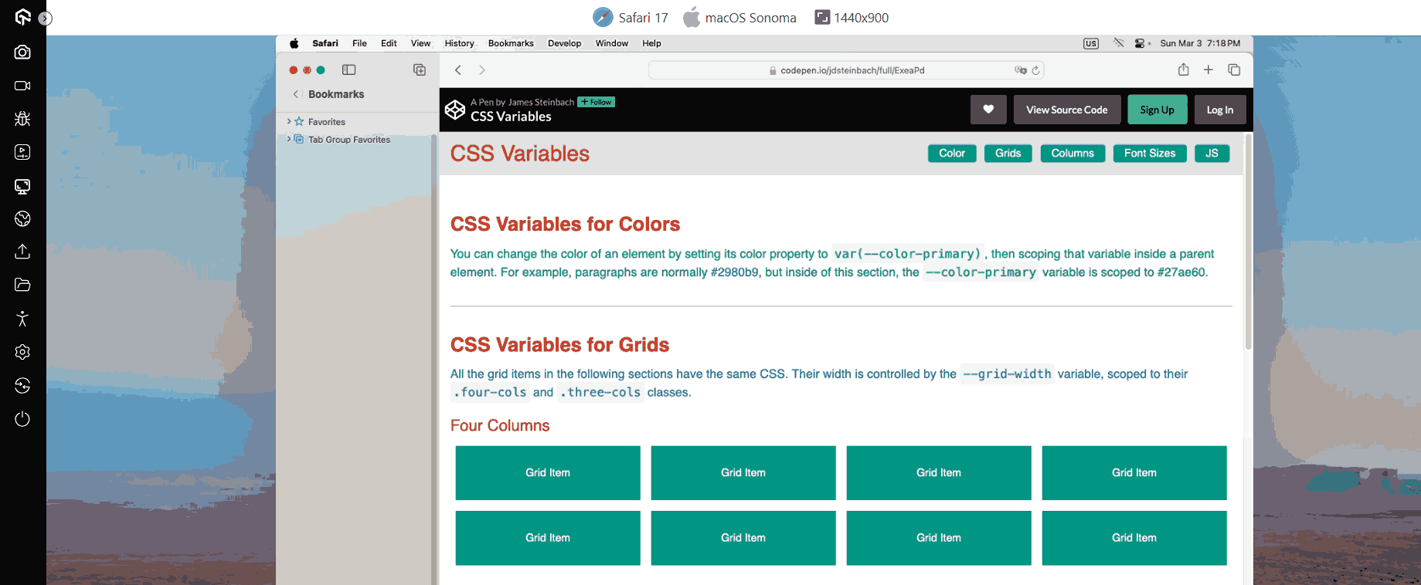Open the Apple menu
This screenshot has height=585, width=1421.
coord(294,43)
